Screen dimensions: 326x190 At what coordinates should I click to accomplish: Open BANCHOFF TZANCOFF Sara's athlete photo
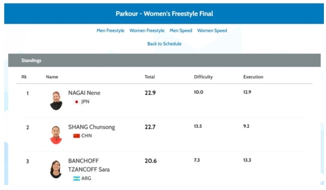click(x=56, y=169)
